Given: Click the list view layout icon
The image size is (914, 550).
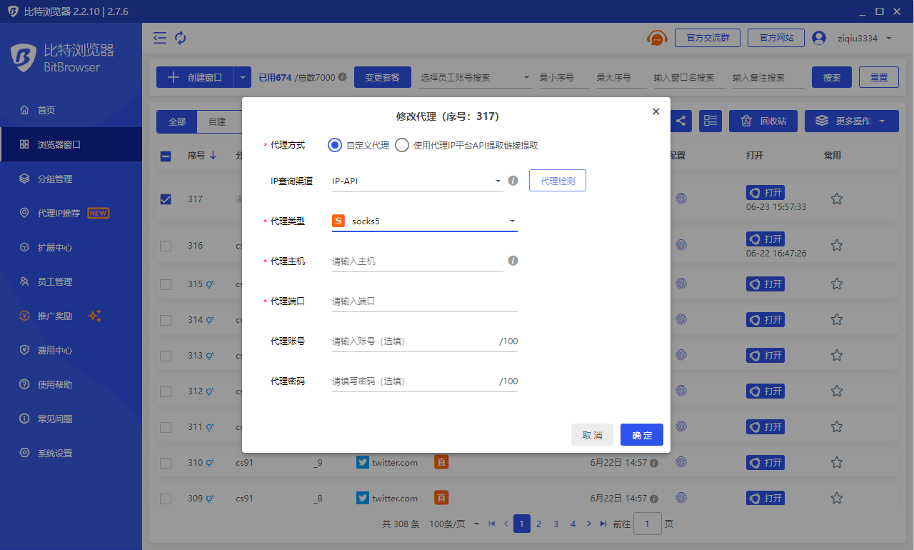Looking at the screenshot, I should [710, 121].
